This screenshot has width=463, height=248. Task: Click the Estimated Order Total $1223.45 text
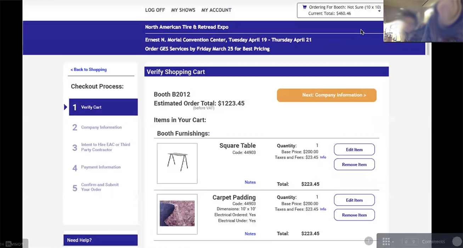(199, 103)
